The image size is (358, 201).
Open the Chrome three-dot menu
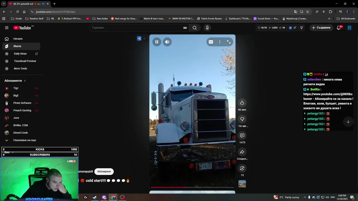tap(354, 12)
